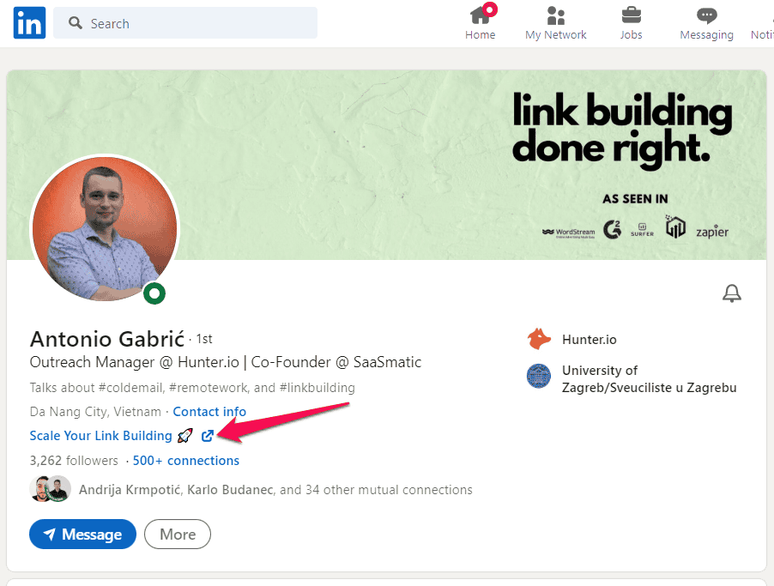Screen dimensions: 774x586
Task: Click the green online status indicator
Action: click(x=154, y=293)
